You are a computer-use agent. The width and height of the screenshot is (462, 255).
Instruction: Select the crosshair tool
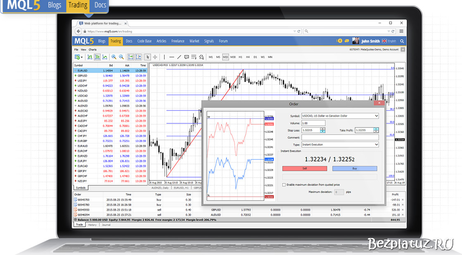tap(155, 57)
